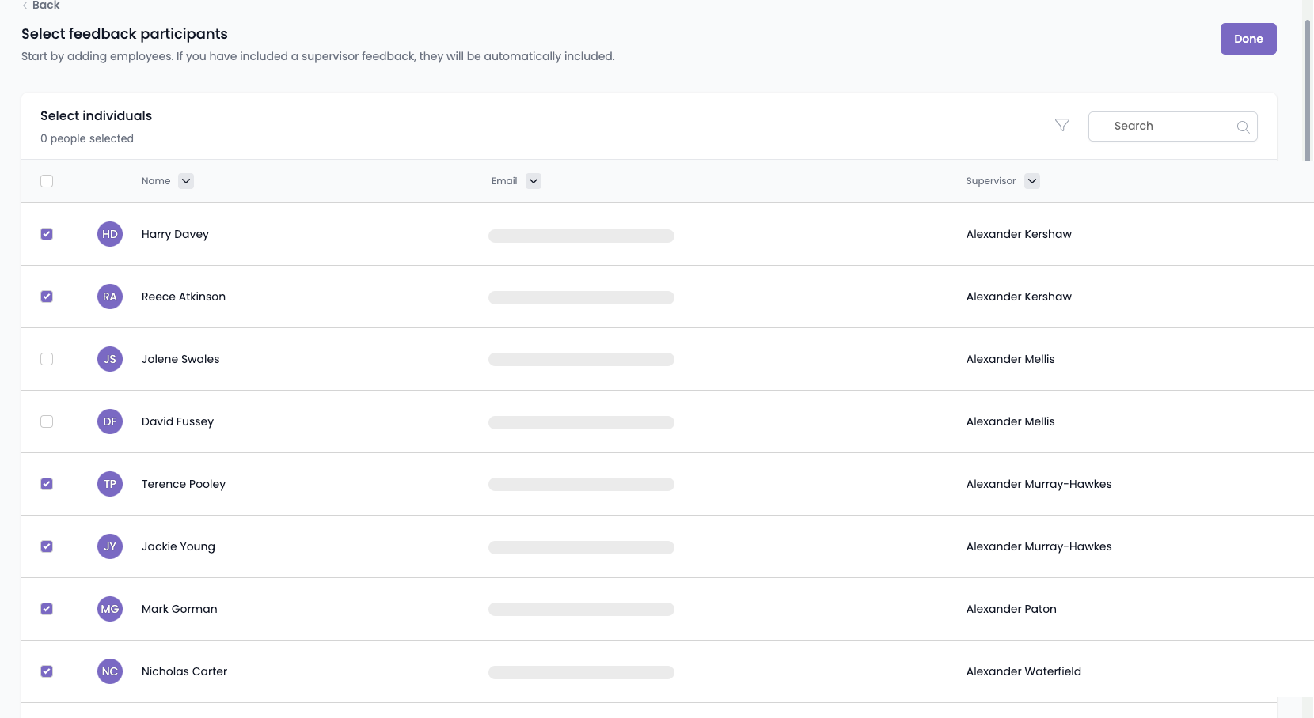Image resolution: width=1314 pixels, height=718 pixels.
Task: Click the Email column header label
Action: tap(504, 181)
